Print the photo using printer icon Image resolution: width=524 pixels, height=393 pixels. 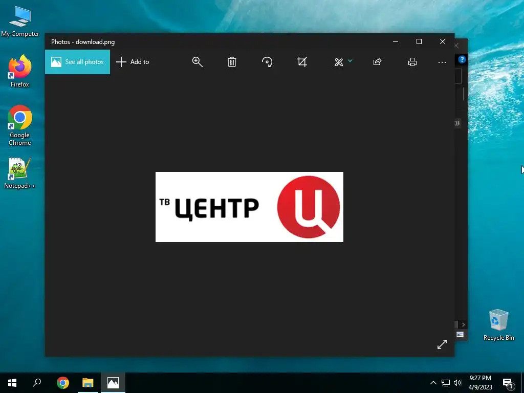click(412, 62)
